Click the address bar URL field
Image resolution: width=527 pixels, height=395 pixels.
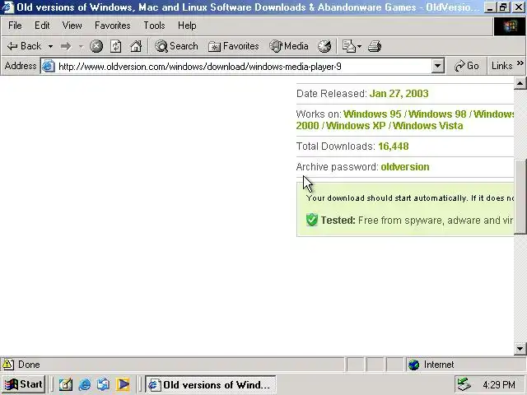tap(244, 67)
